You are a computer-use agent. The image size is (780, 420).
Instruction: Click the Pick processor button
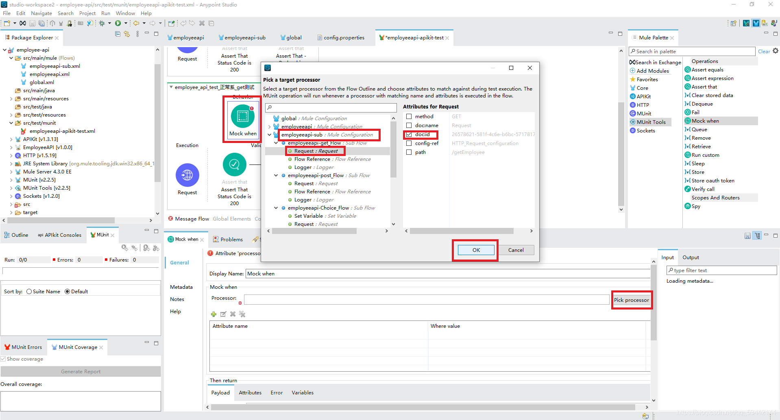click(x=631, y=300)
